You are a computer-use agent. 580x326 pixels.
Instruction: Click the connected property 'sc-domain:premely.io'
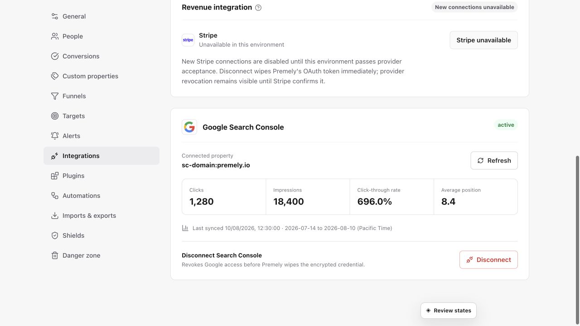[216, 165]
